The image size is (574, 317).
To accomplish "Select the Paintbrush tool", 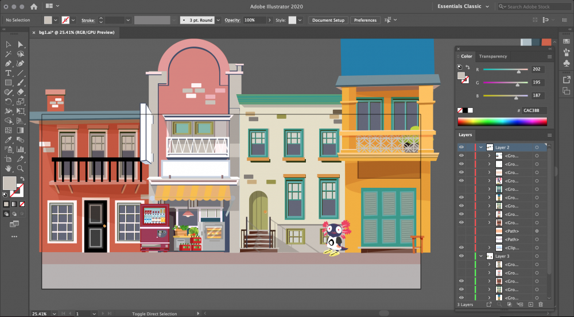I will [20, 83].
